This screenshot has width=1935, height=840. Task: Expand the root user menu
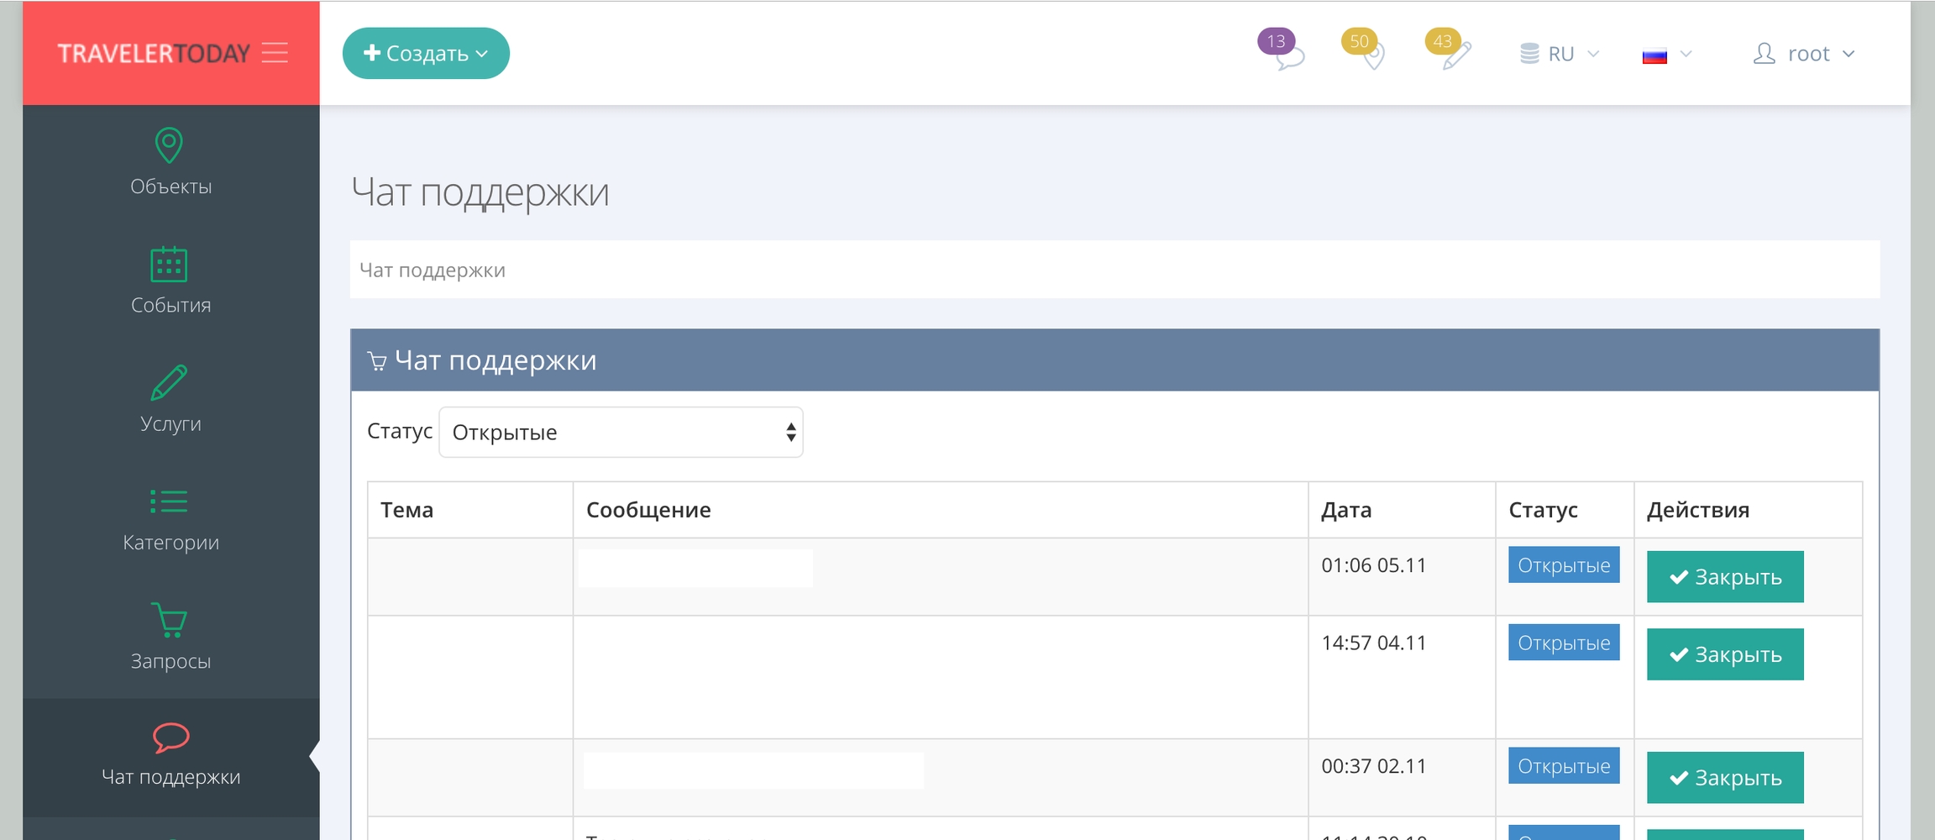point(1803,55)
